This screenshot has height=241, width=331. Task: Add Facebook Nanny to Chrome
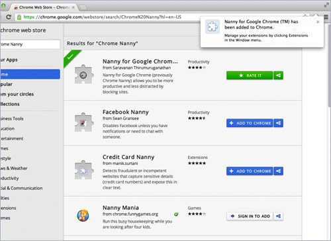click(x=250, y=123)
